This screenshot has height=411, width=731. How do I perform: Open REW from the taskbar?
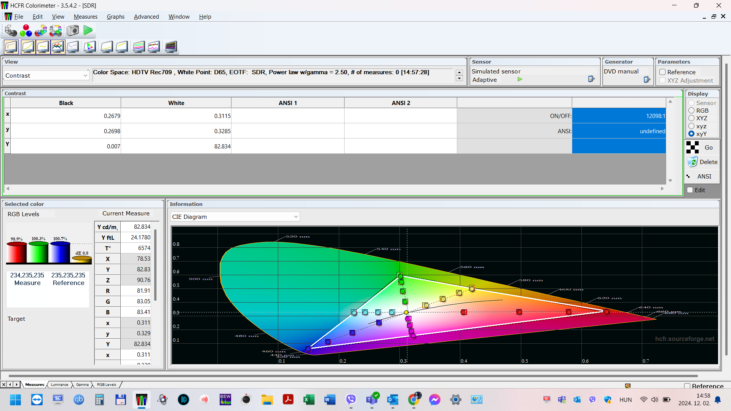click(225, 400)
